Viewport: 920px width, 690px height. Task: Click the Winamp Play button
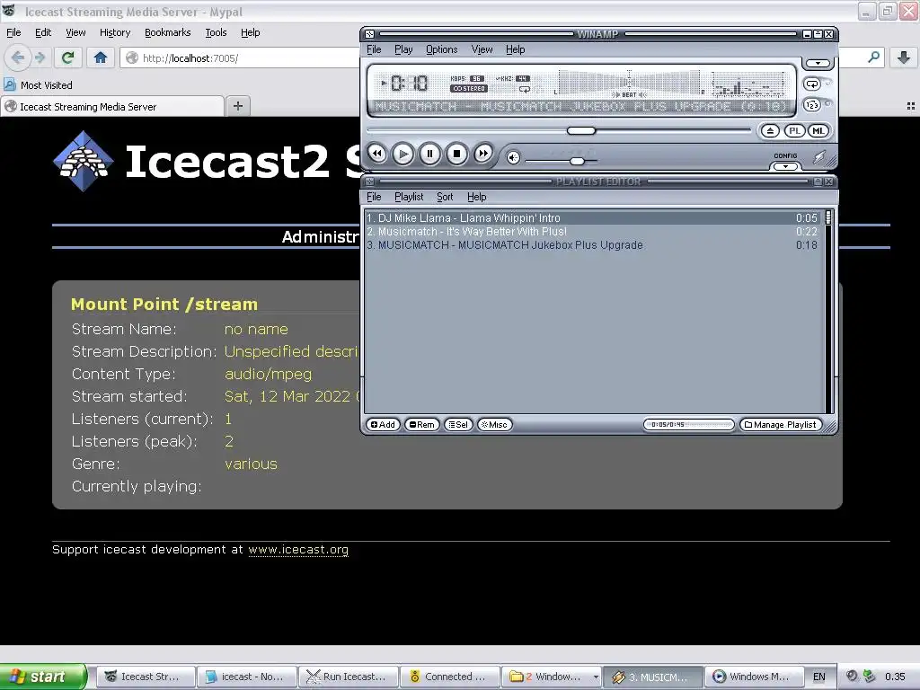click(x=403, y=154)
